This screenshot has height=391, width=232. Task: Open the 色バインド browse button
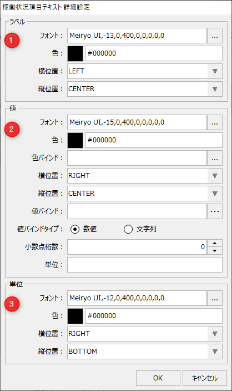[215, 158]
